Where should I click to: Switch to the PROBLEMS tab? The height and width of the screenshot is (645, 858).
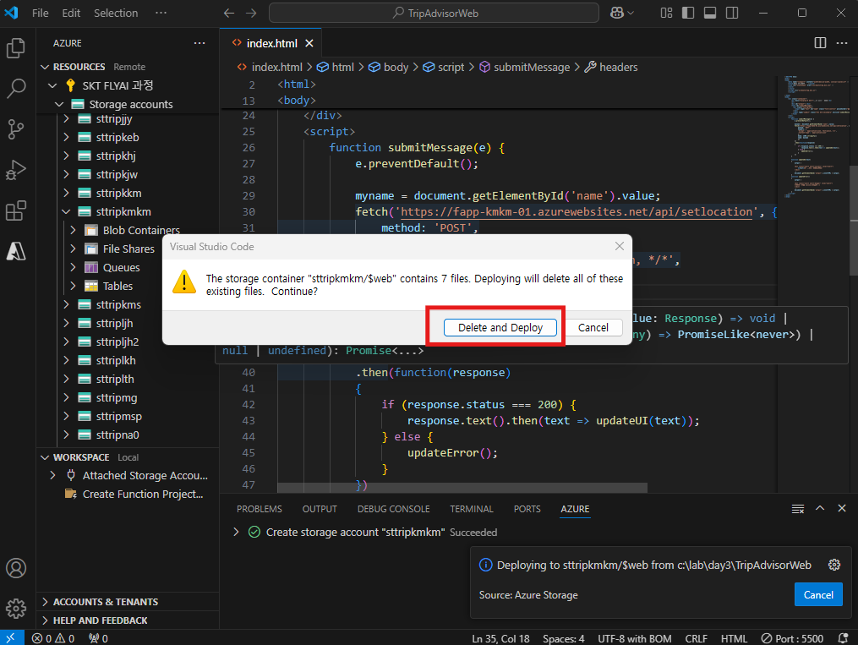tap(260, 509)
